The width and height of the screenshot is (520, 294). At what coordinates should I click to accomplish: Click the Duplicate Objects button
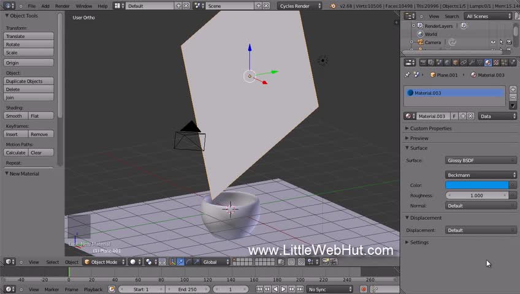29,81
